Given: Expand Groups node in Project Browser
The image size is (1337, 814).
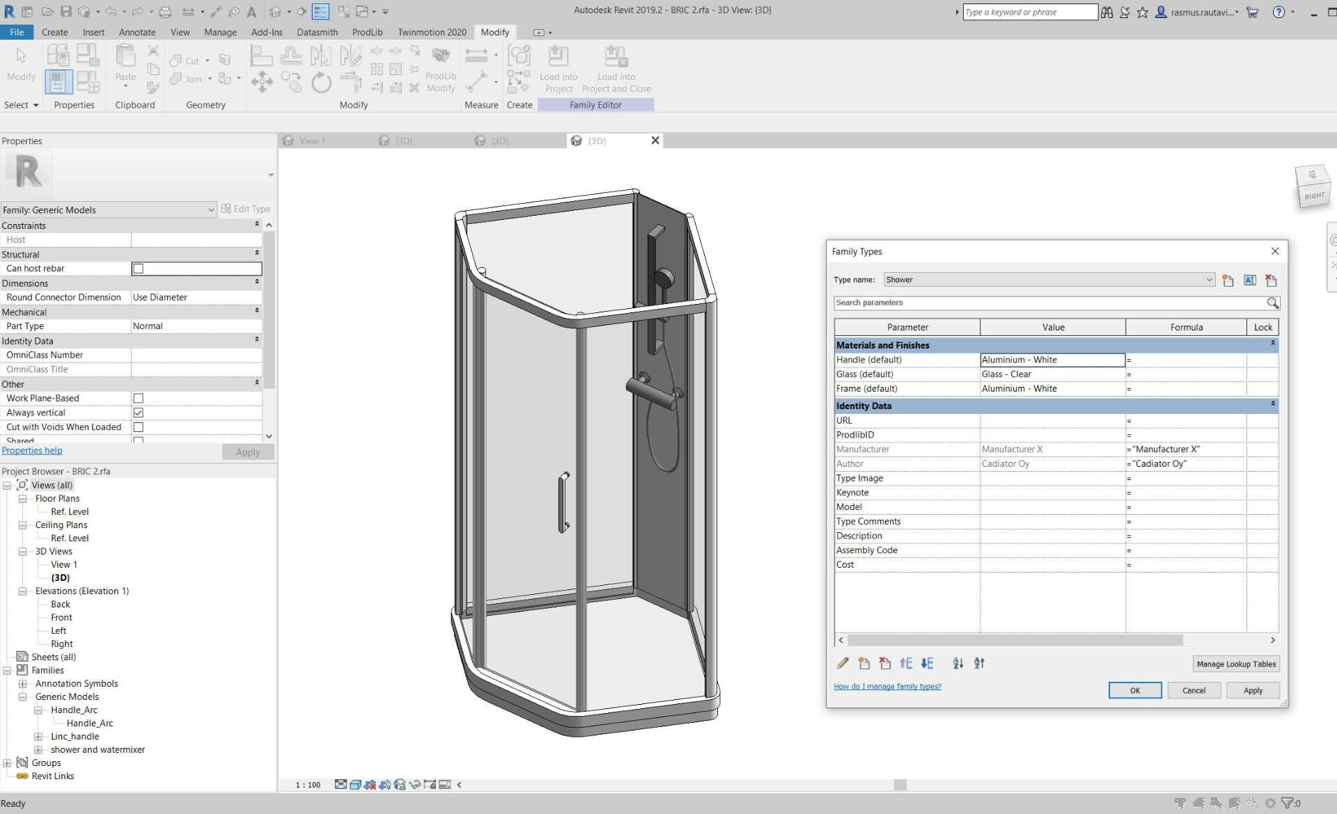Looking at the screenshot, I should (x=7, y=763).
